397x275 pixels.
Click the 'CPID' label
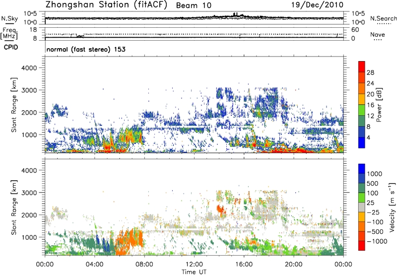11,47
